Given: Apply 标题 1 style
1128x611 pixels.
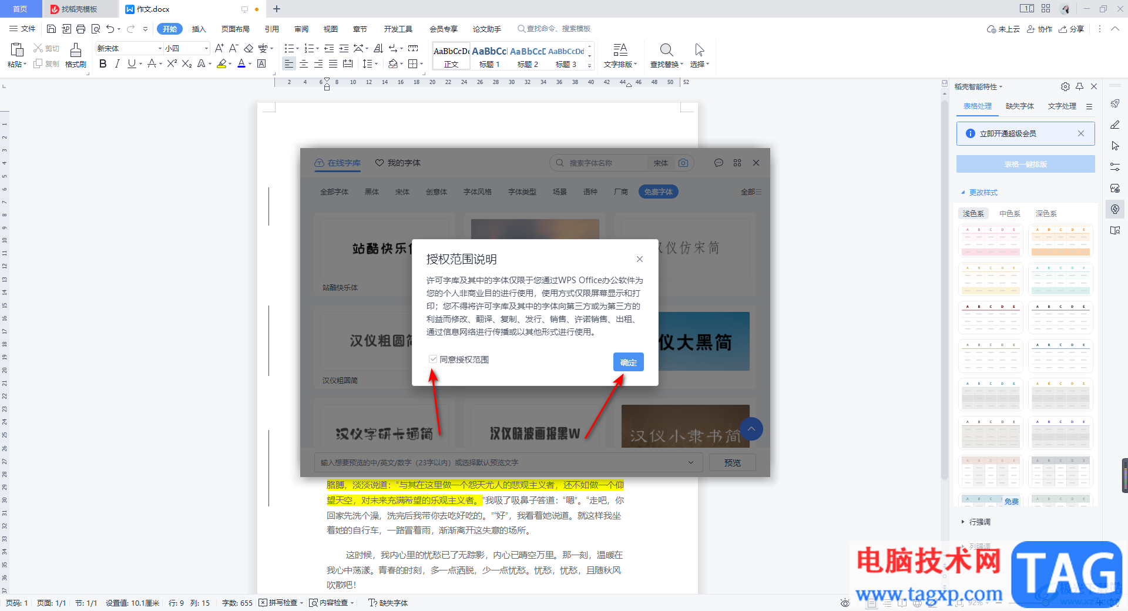Looking at the screenshot, I should pyautogui.click(x=489, y=56).
